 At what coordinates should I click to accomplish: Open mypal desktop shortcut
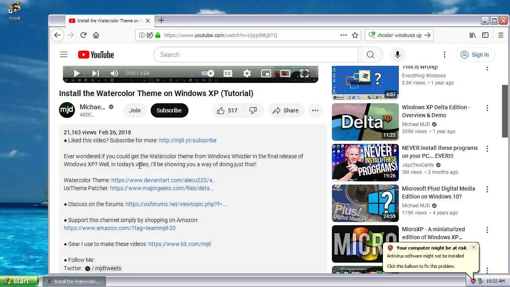(14, 11)
